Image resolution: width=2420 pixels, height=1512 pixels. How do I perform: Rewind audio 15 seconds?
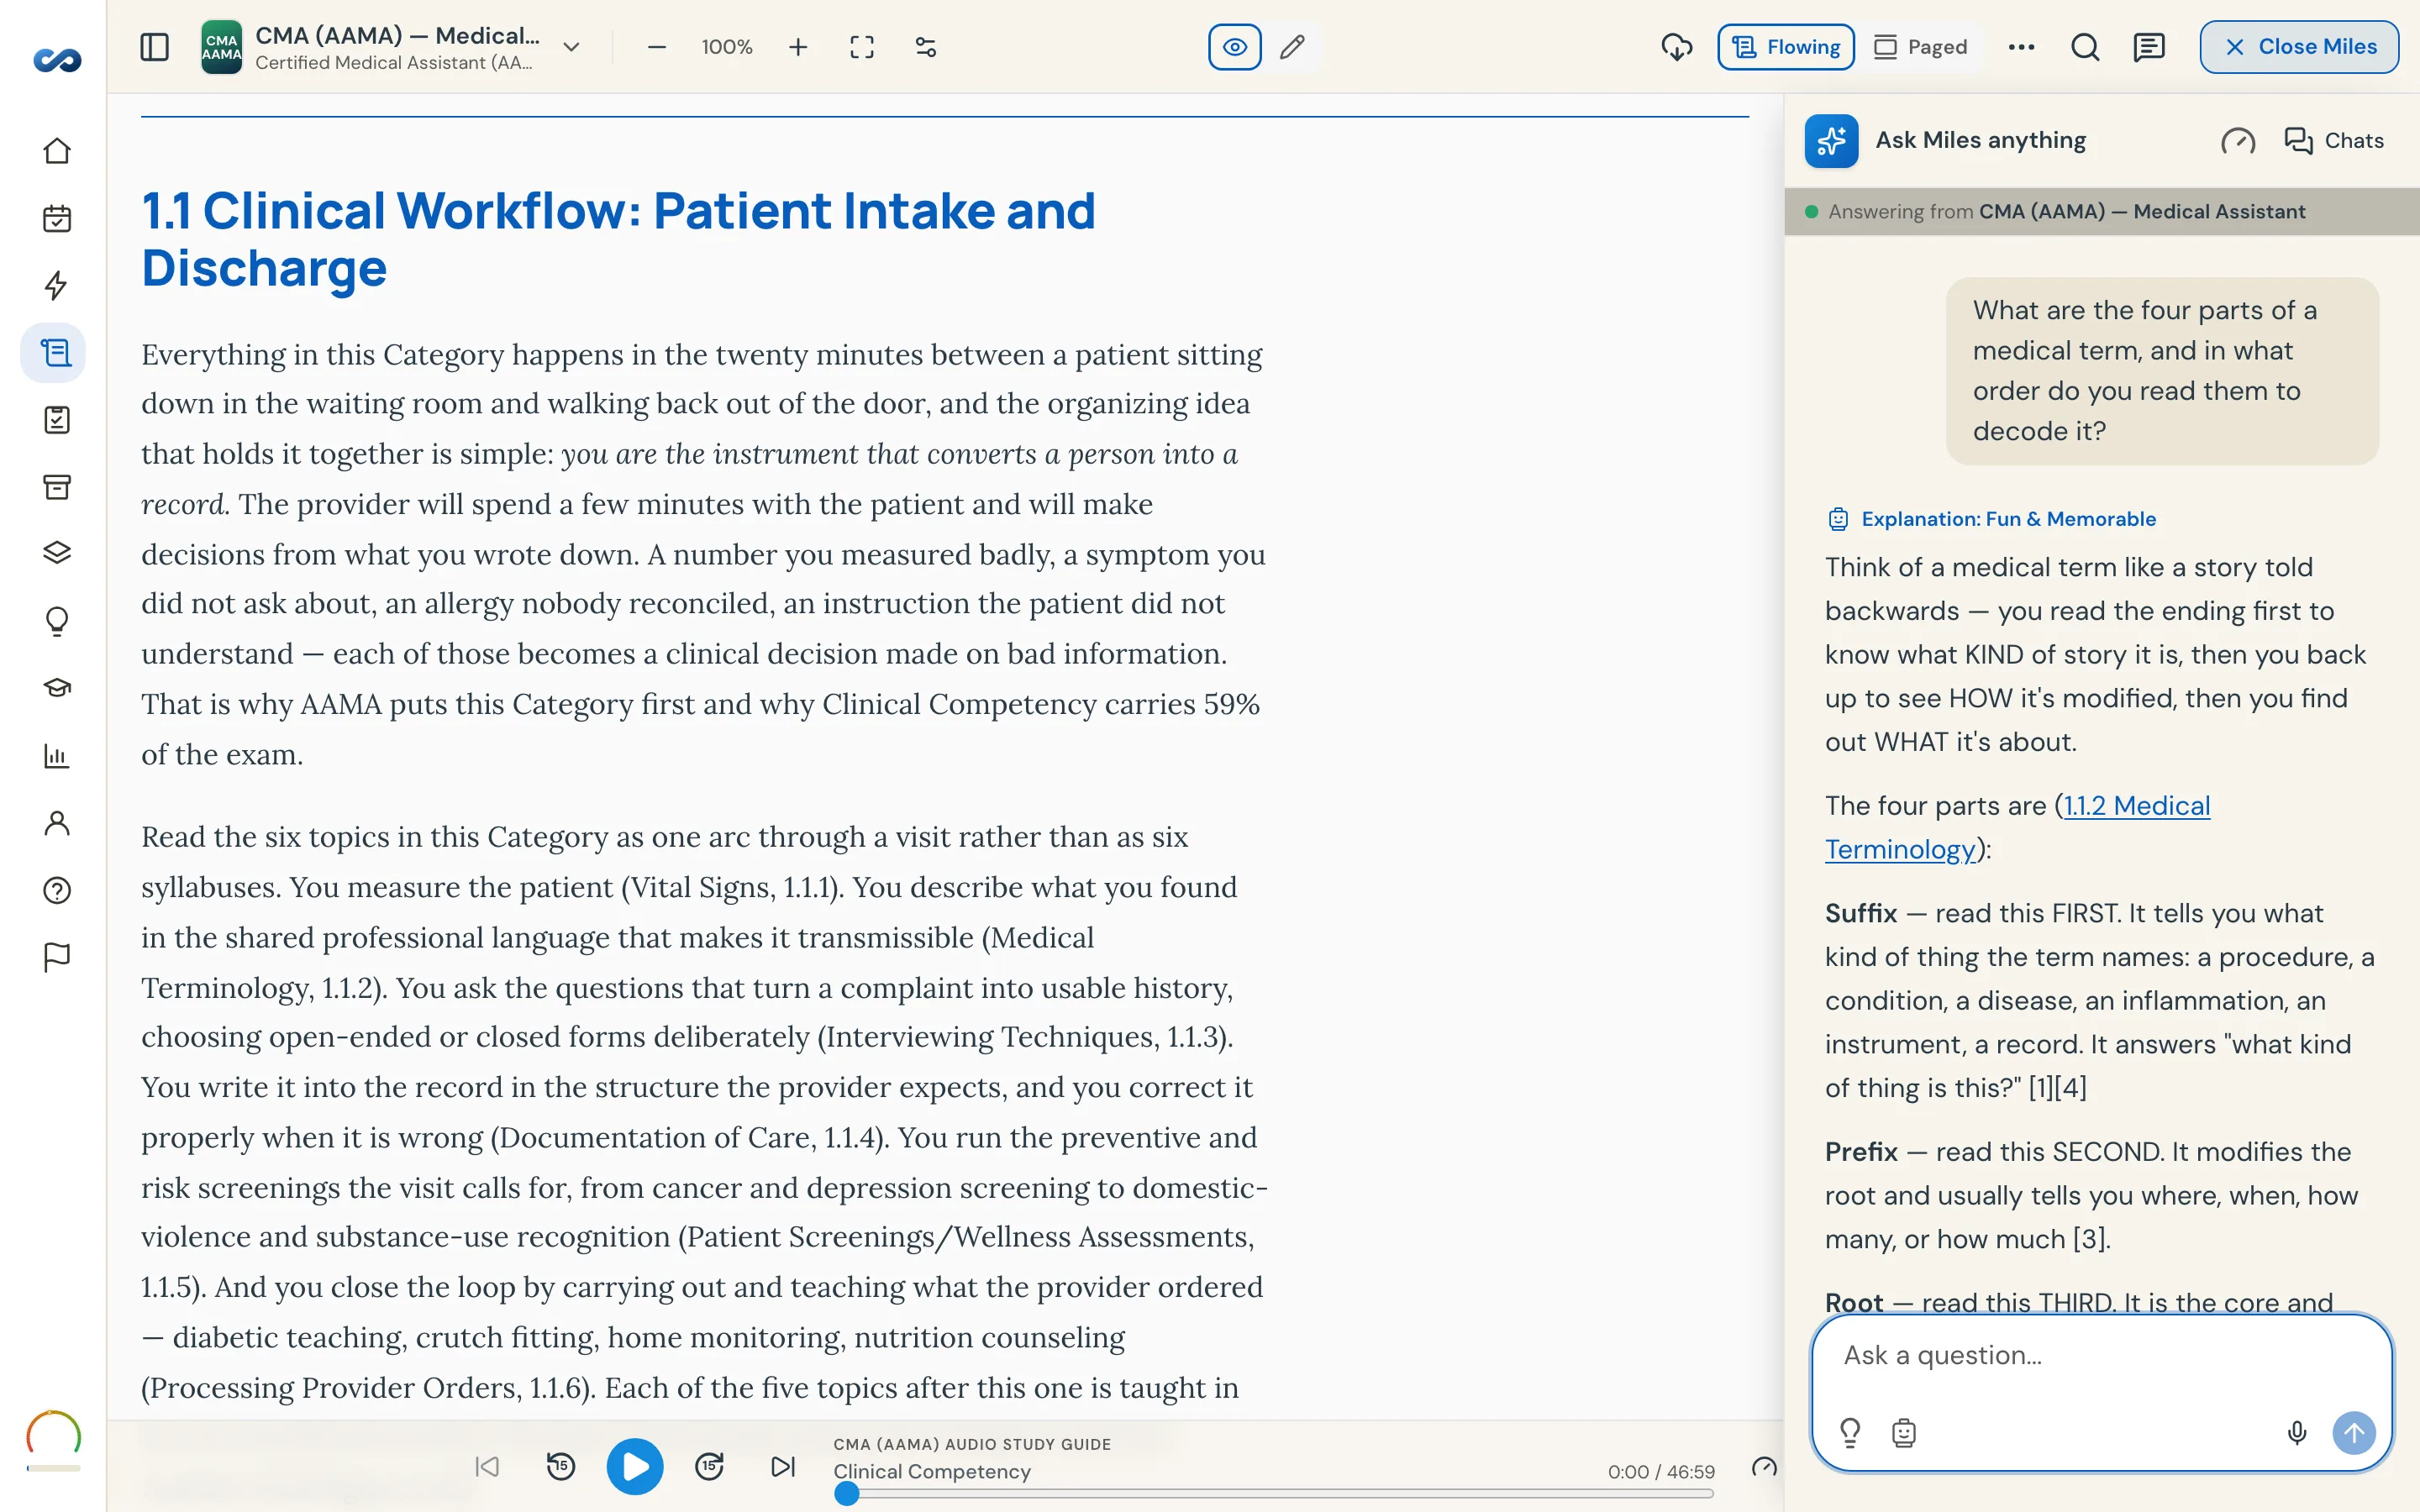(561, 1467)
